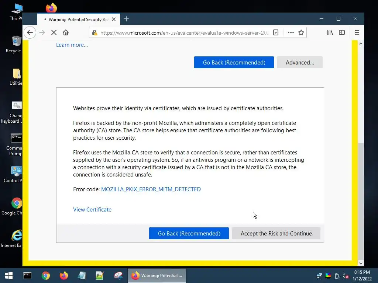Open the taskbar app icon left of Firefox window
Image resolution: width=378 pixels, height=283 pixels.
click(118, 276)
